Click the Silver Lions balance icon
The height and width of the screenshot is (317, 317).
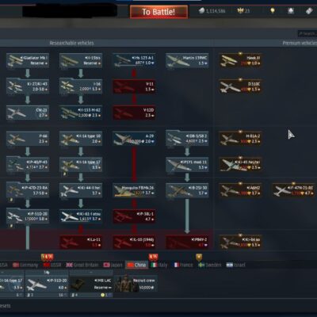[201, 10]
